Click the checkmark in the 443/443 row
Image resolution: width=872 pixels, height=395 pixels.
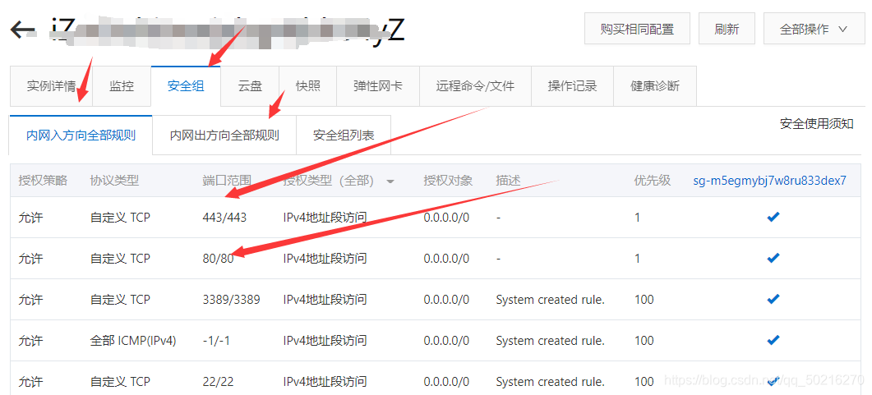coord(773,218)
